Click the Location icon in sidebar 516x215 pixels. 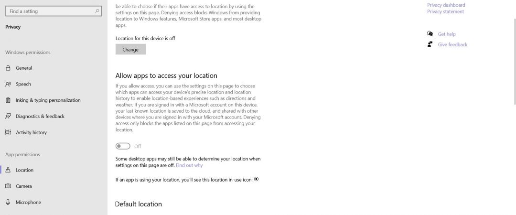pyautogui.click(x=8, y=170)
